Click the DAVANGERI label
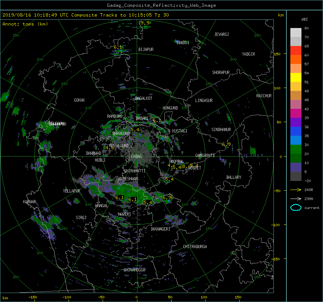The height and width of the screenshot is (302, 323). click(x=160, y=229)
